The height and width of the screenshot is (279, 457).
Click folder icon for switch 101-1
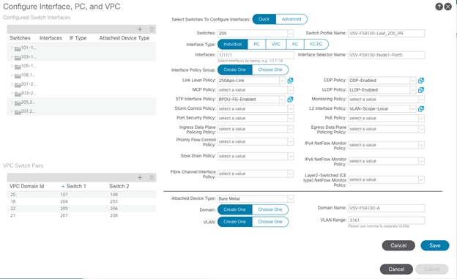pyautogui.click(x=18, y=48)
